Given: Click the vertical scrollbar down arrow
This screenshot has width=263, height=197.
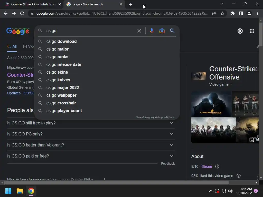Looking at the screenshot, I should 261,178.
